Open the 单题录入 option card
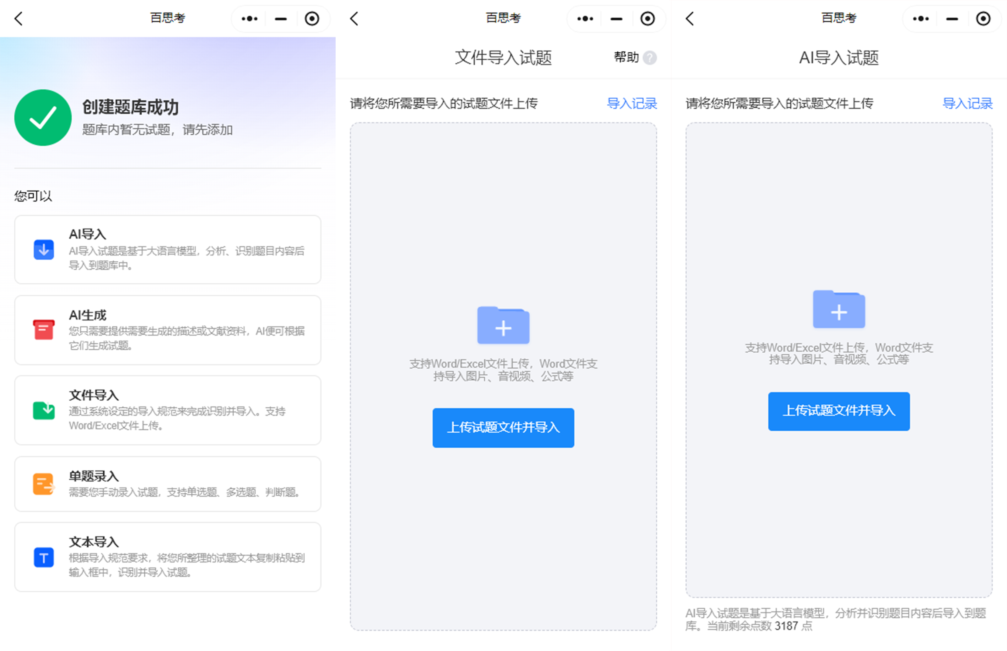The image size is (1007, 651). 168,484
